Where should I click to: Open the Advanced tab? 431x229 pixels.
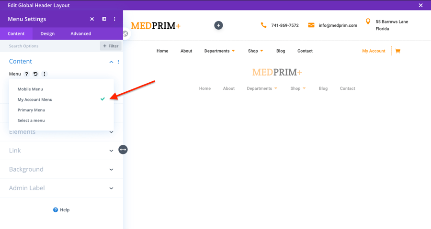coord(81,33)
